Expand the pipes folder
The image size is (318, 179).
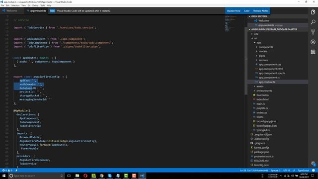262,56
